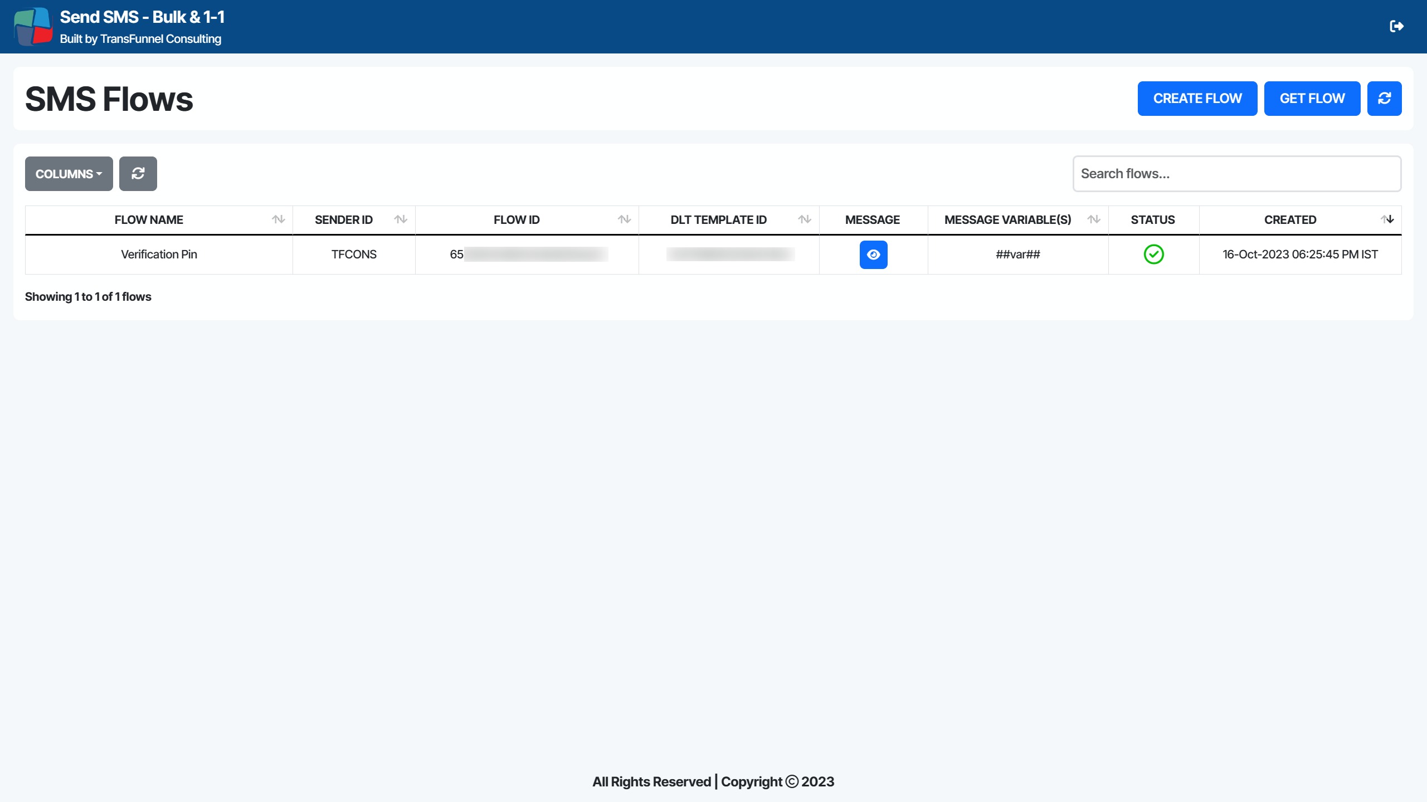Toggle sorting on the FLOW NAME column
1427x802 pixels.
click(x=279, y=219)
